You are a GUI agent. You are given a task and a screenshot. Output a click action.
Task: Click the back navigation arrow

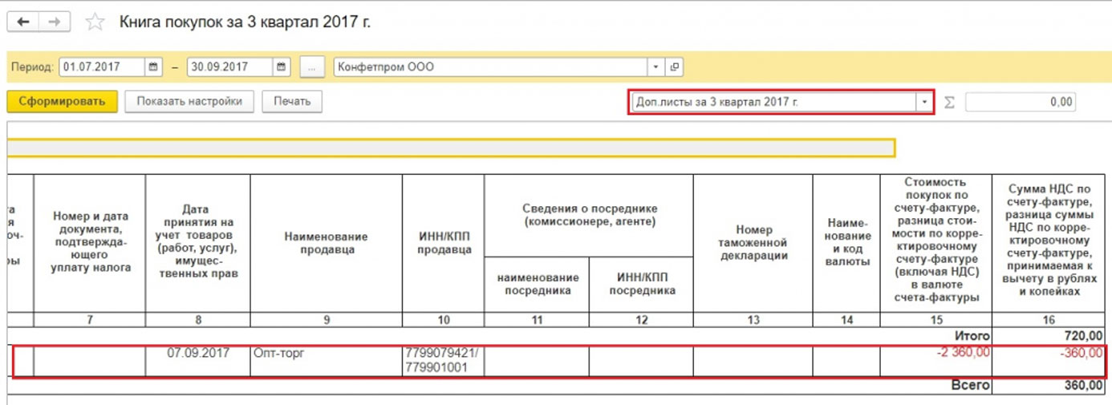click(x=23, y=22)
